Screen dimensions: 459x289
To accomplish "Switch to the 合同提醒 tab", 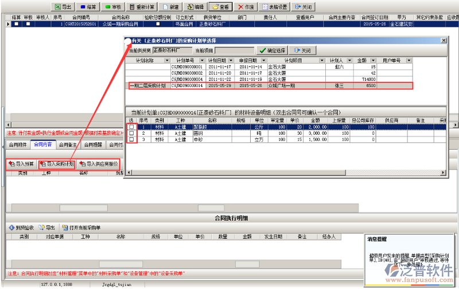I will point(93,144).
